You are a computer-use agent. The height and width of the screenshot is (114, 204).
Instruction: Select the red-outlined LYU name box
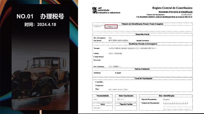pos(111,27)
